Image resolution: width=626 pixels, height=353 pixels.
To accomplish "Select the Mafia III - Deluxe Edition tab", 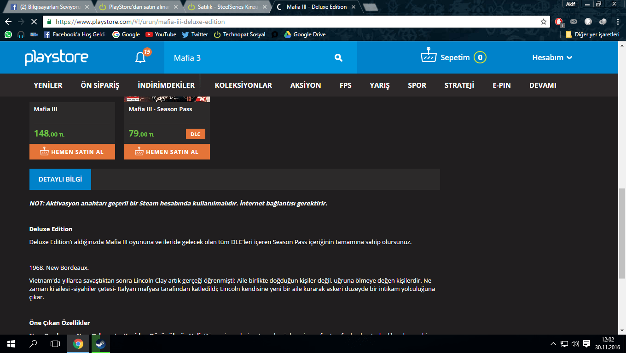I will pos(316,7).
